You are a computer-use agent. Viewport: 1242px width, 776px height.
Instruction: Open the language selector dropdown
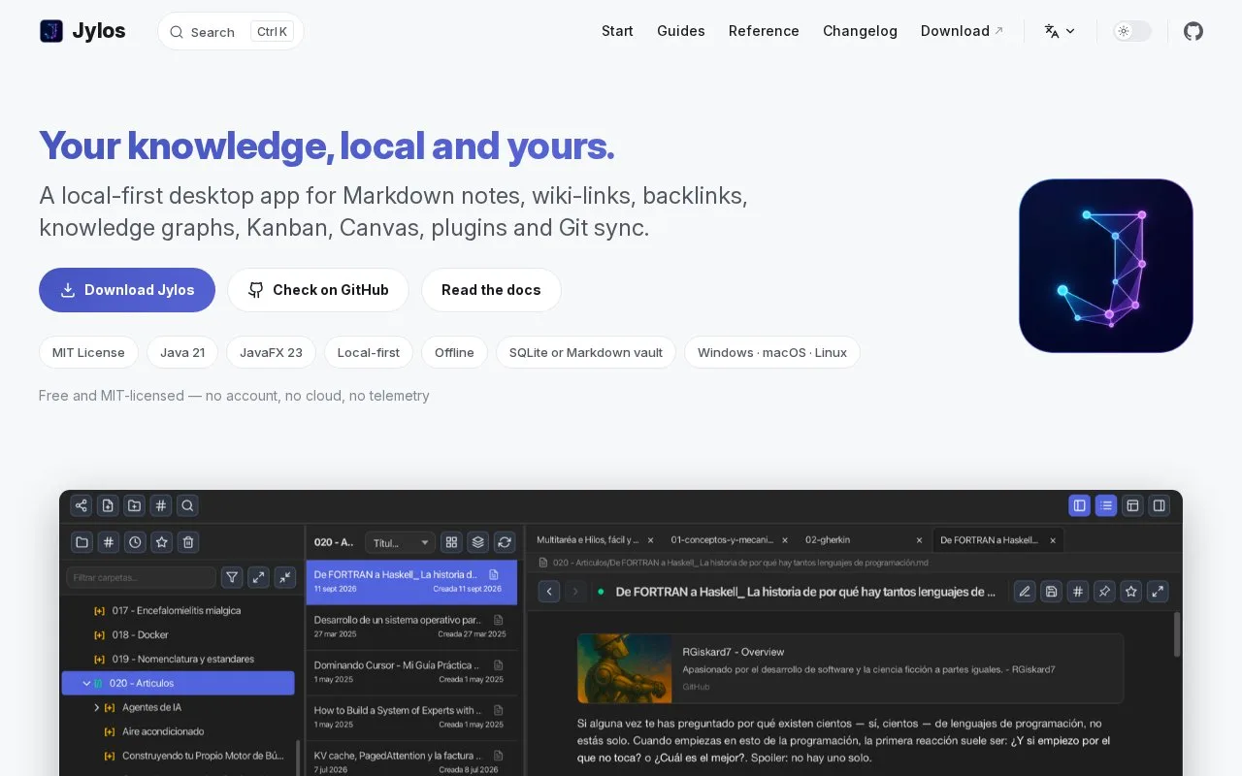coord(1060,31)
